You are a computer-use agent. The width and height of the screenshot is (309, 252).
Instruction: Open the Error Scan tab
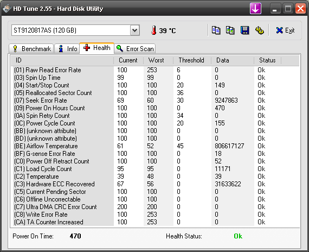(x=135, y=48)
